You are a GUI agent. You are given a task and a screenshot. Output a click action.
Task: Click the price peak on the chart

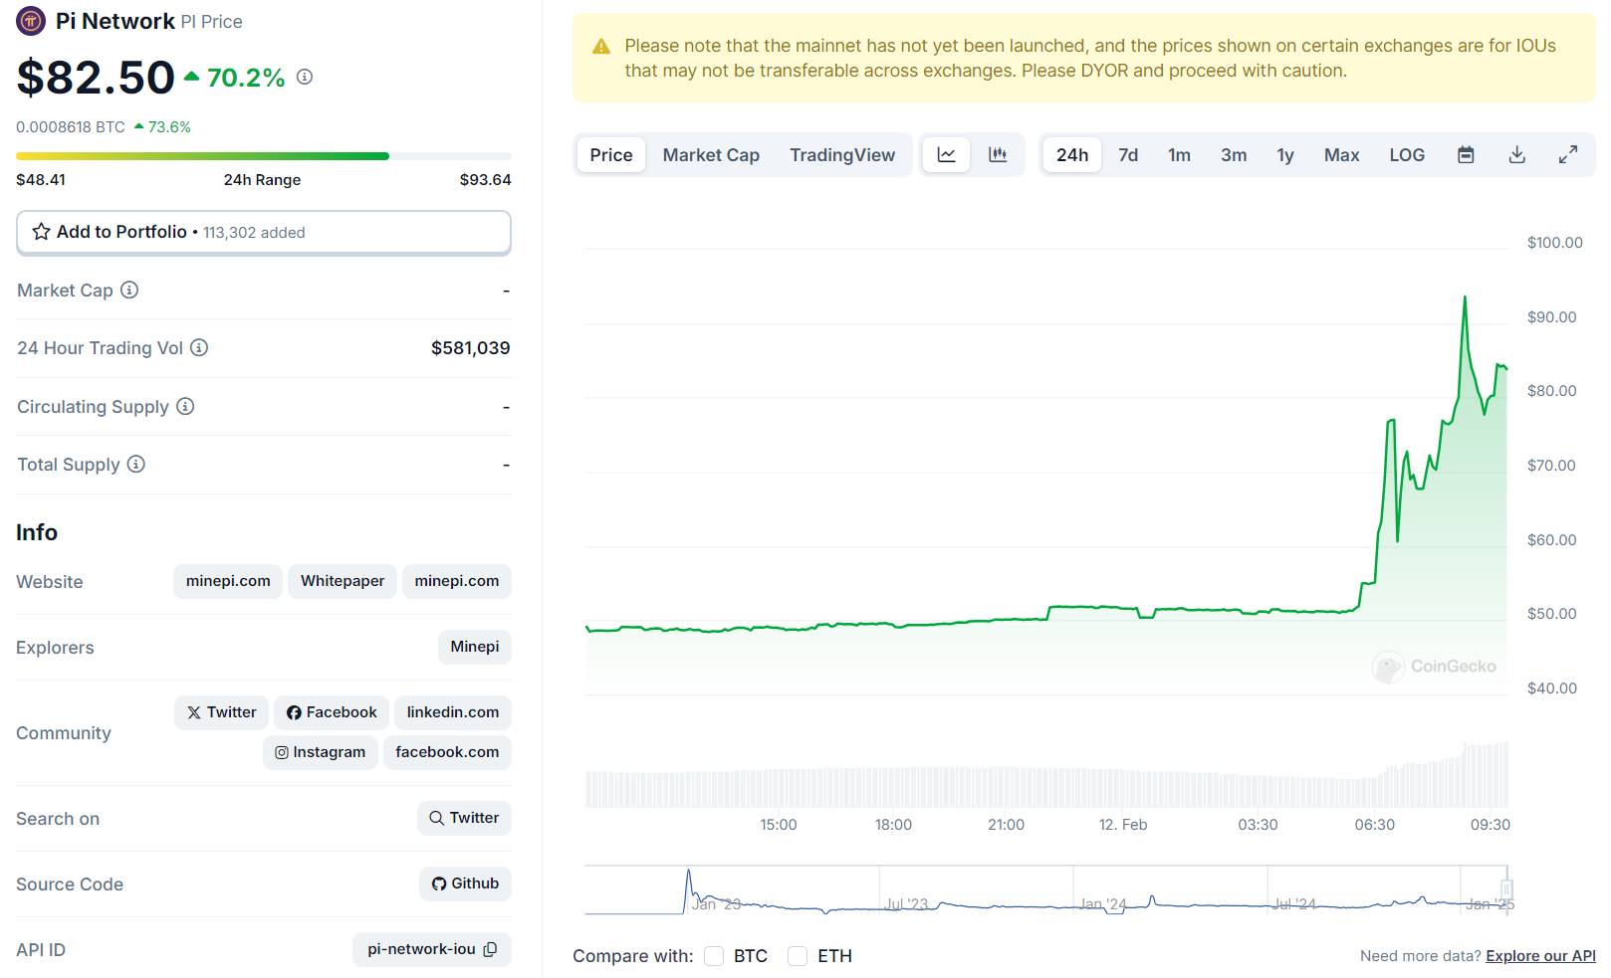pyautogui.click(x=1465, y=296)
